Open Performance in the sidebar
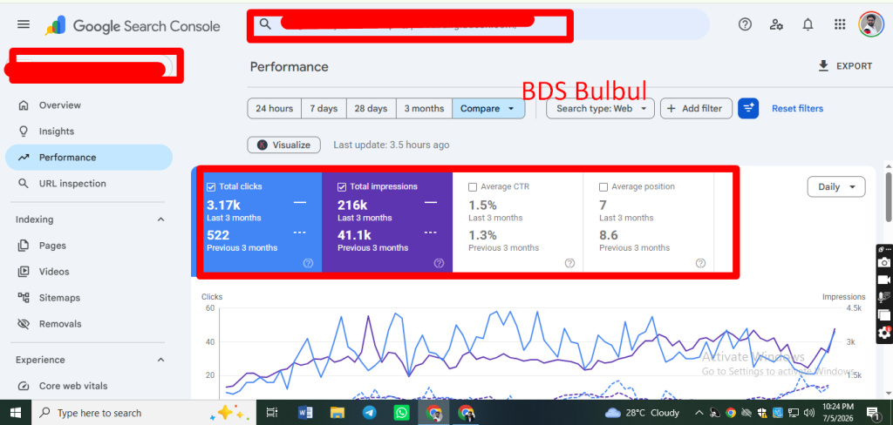Viewport: 893px width, 425px height. (x=89, y=158)
